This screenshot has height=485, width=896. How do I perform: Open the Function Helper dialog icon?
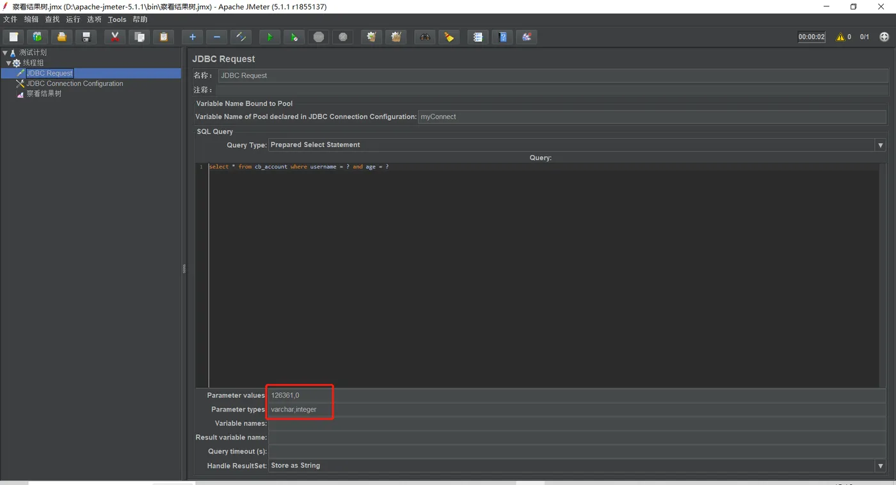(477, 37)
